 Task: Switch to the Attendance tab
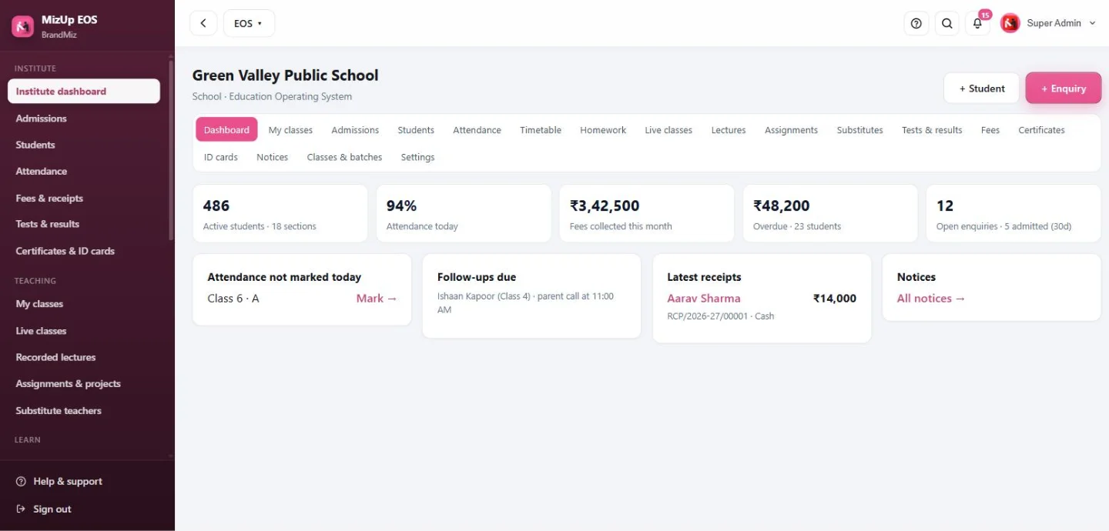pos(477,130)
